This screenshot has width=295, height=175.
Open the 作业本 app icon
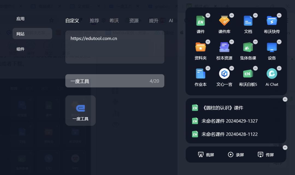(x=200, y=74)
